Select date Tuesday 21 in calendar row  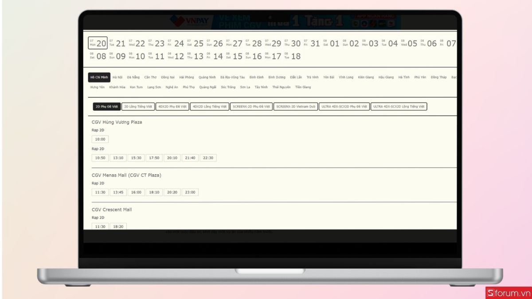pyautogui.click(x=117, y=43)
